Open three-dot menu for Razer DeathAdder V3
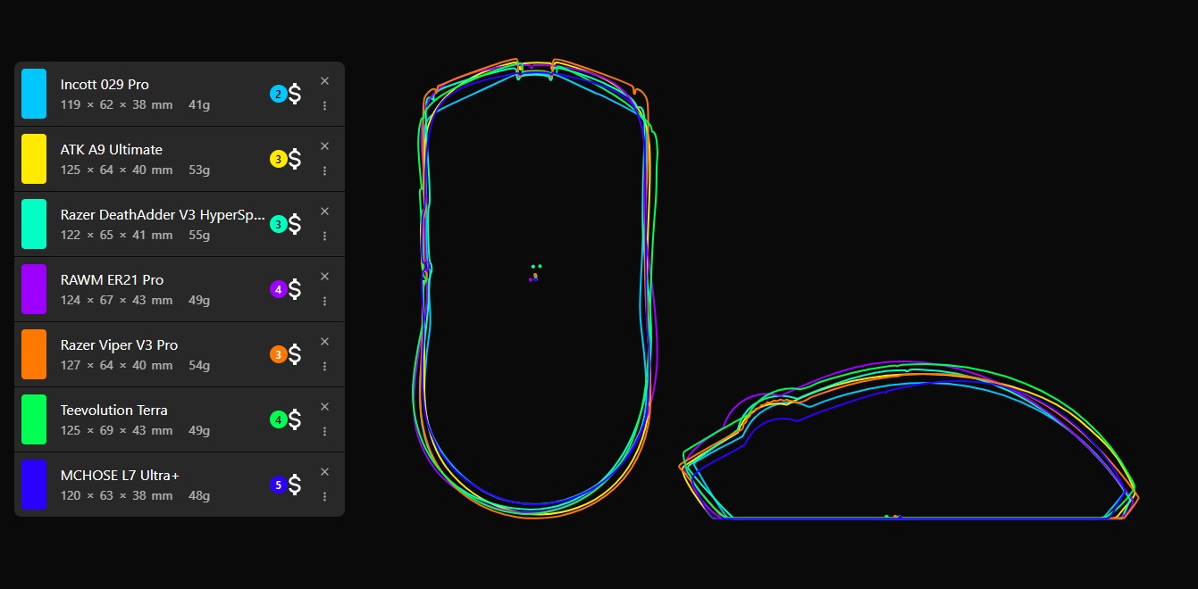 324,236
